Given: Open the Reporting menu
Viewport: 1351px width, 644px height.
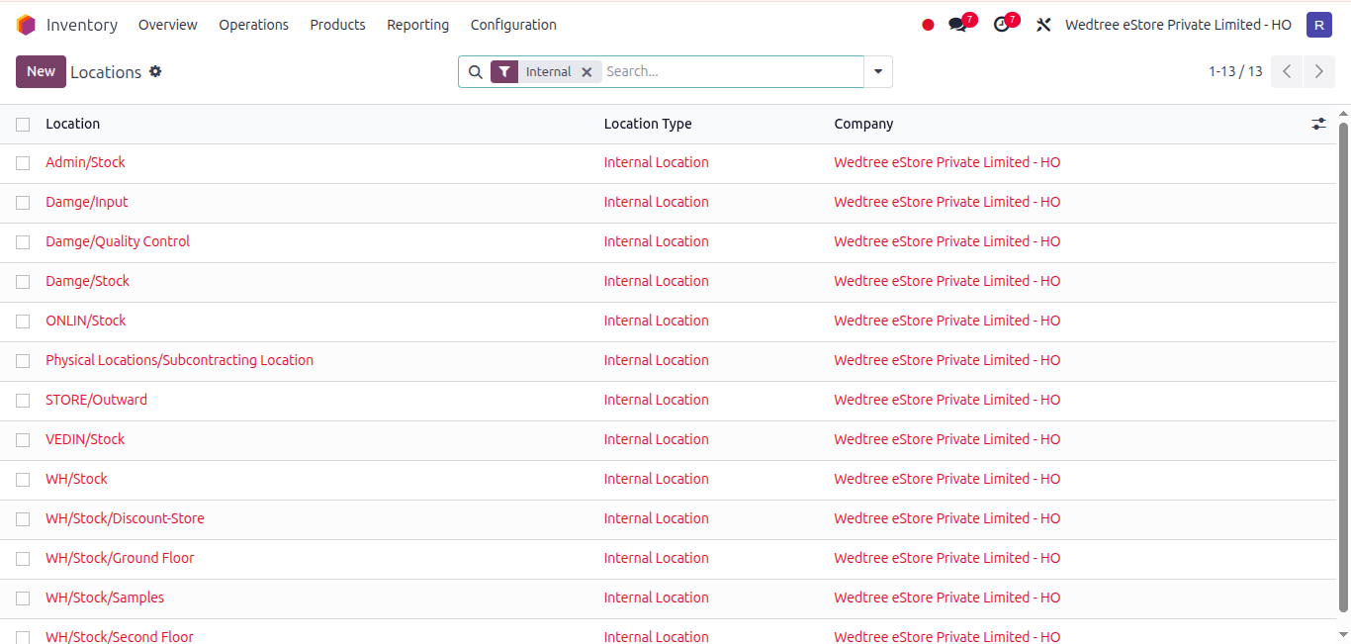Looking at the screenshot, I should coord(417,25).
